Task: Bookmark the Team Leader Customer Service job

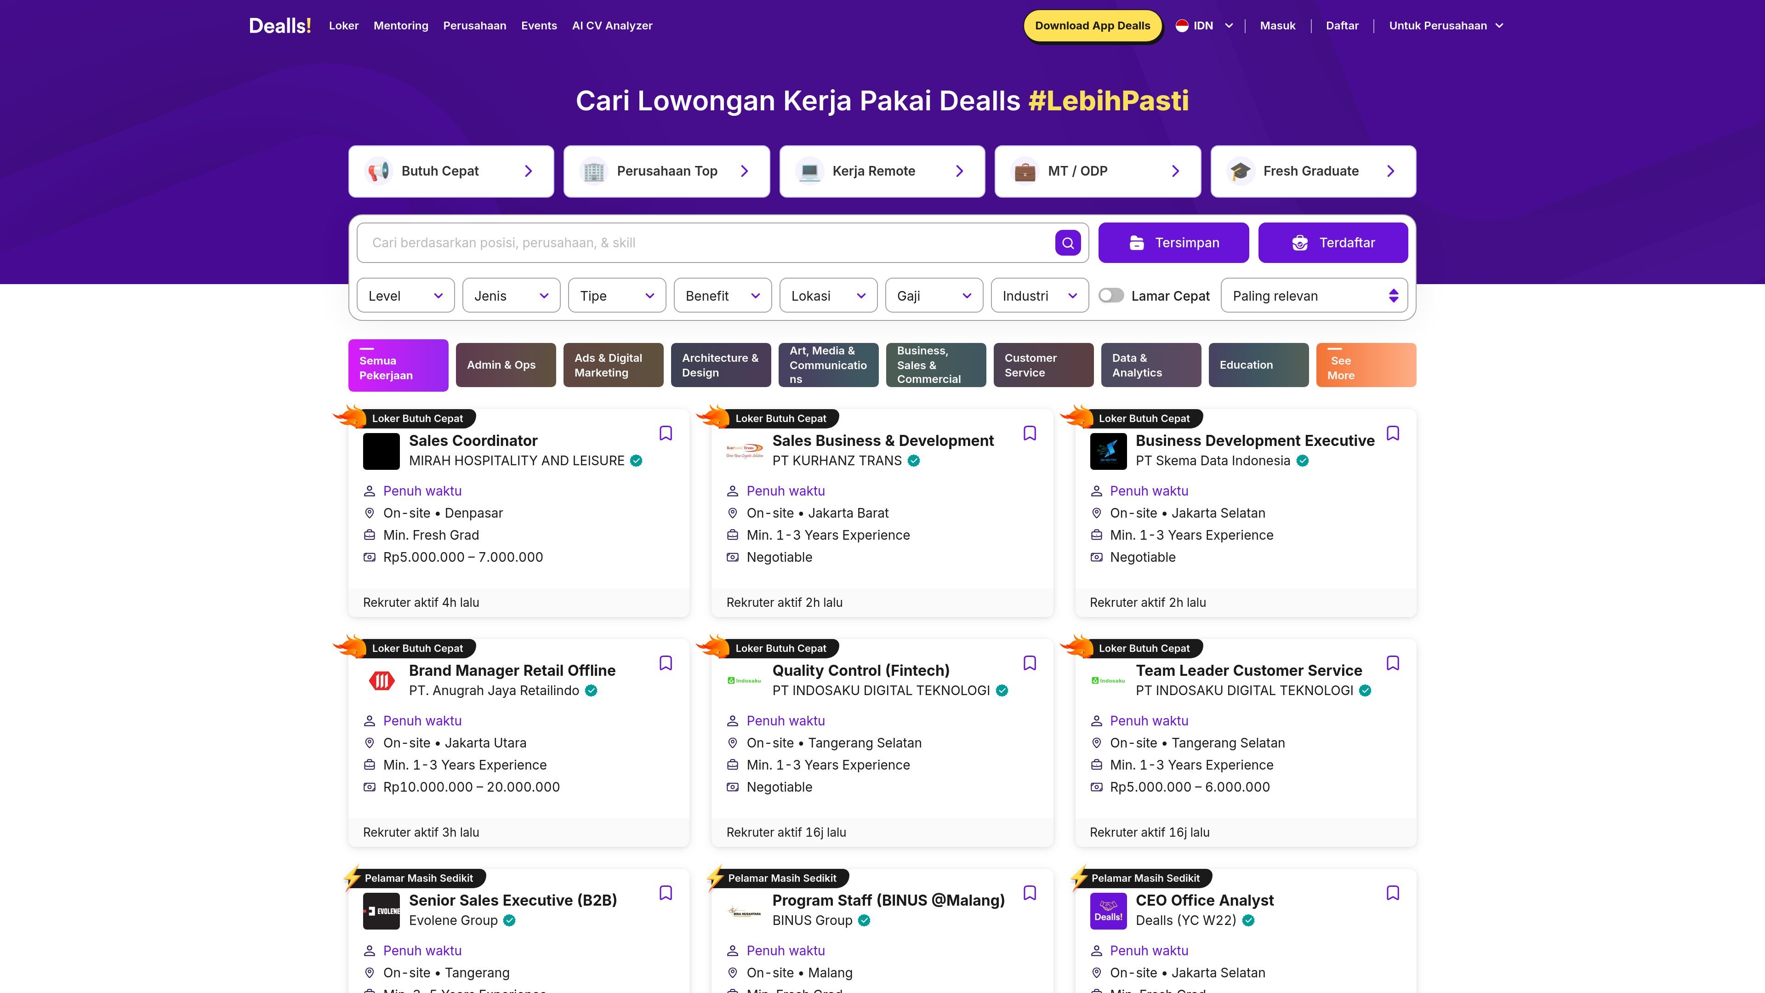Action: click(x=1393, y=662)
